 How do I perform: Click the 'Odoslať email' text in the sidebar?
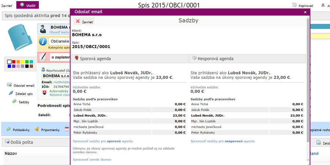(x=24, y=86)
